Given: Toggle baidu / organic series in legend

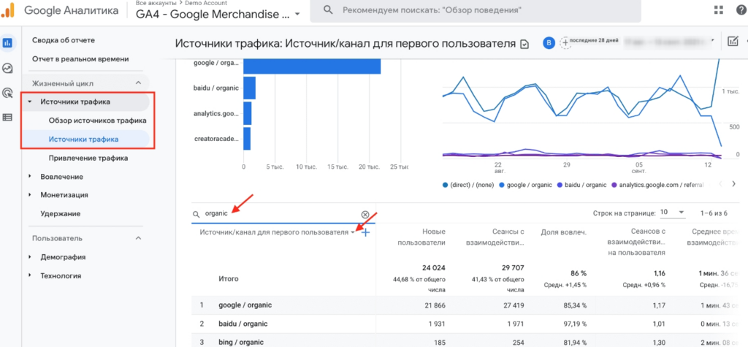Looking at the screenshot, I should point(582,185).
